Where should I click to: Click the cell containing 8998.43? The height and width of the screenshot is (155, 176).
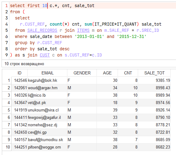pyautogui.click(x=154, y=88)
